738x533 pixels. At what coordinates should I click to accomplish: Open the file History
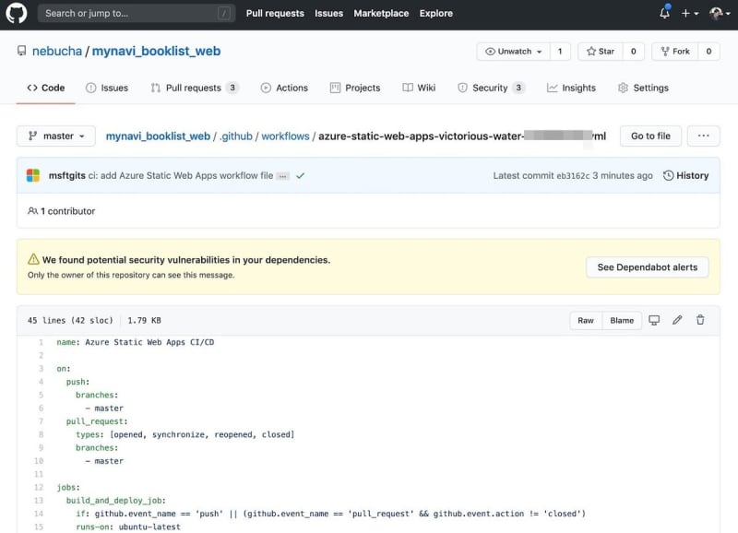point(685,175)
